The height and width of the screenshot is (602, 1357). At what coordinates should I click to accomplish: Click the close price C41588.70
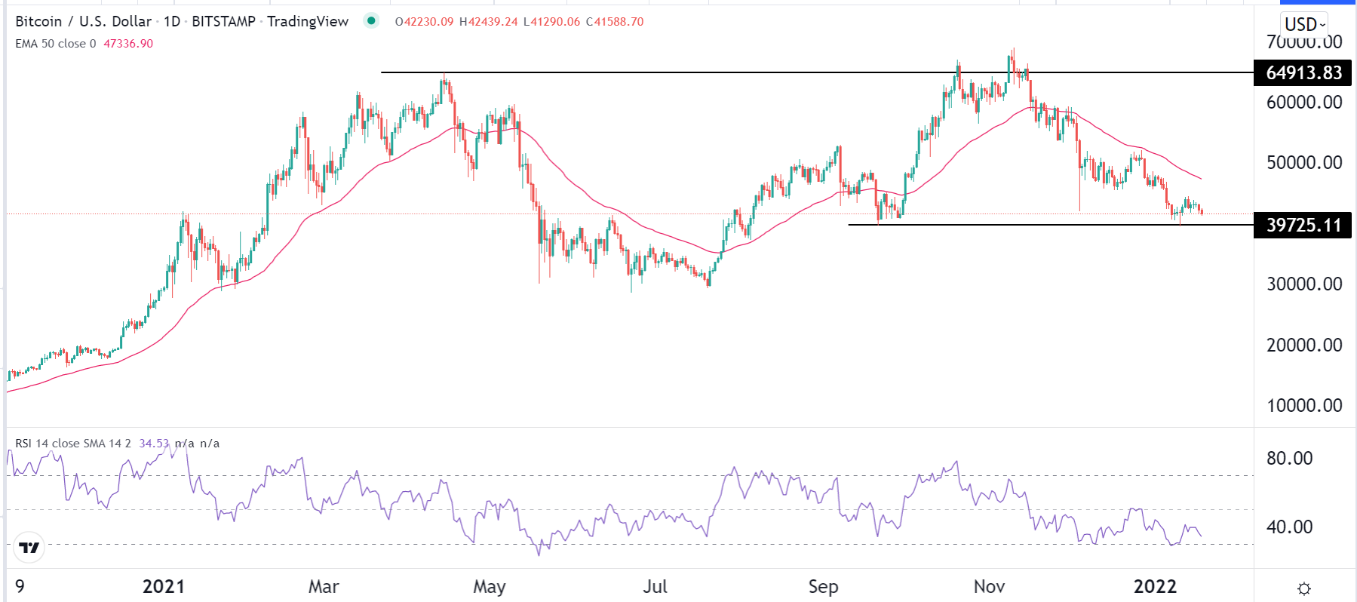615,22
